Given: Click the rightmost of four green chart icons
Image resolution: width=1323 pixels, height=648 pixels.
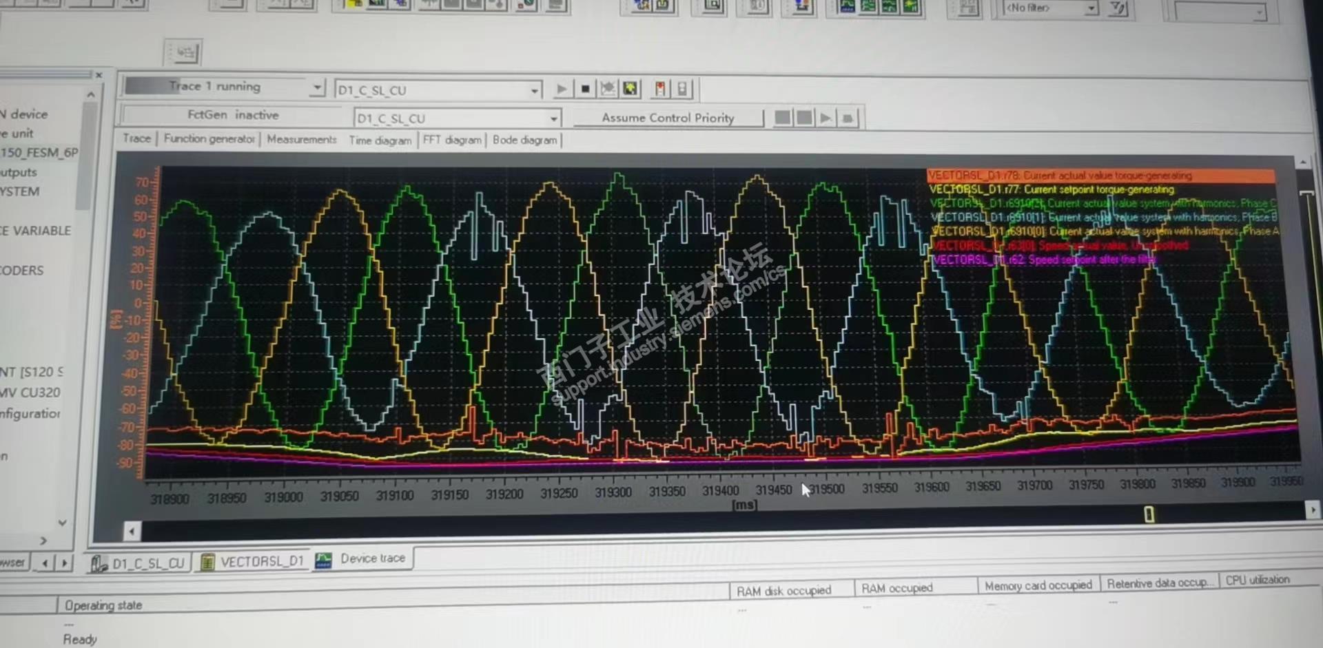Looking at the screenshot, I should point(911,6).
